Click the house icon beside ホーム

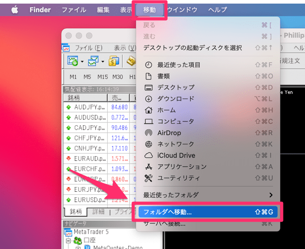pos(148,110)
